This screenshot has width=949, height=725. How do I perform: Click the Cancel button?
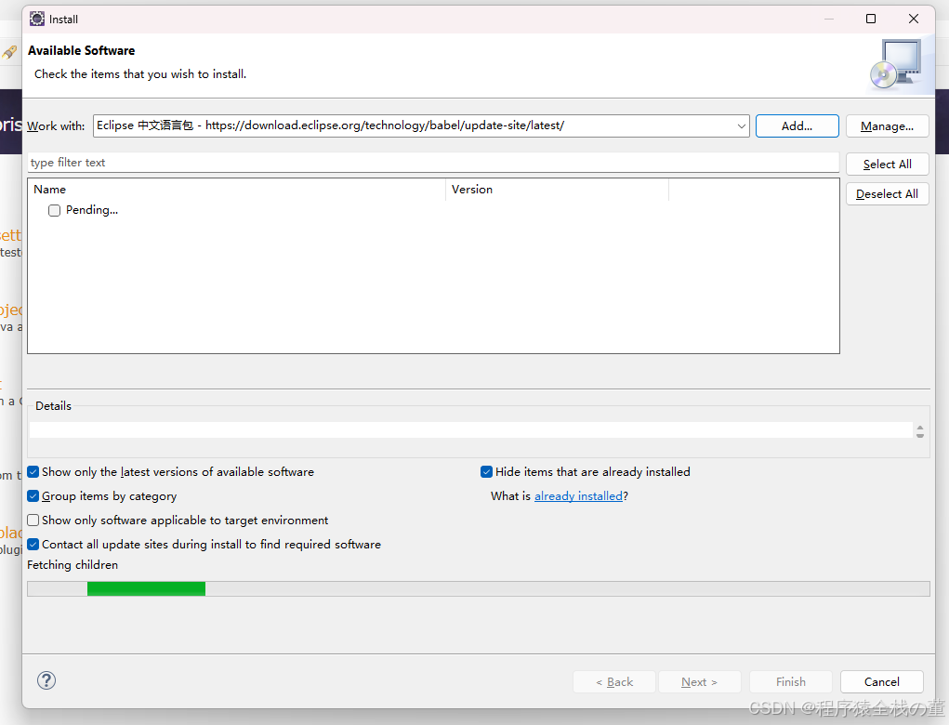click(882, 682)
